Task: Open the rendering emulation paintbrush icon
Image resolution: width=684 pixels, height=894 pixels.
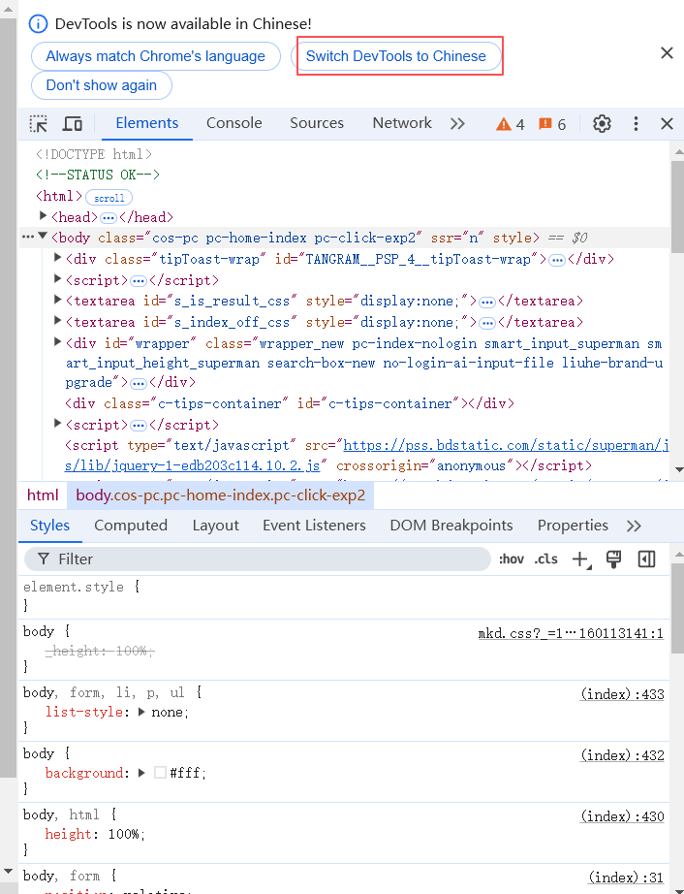Action: click(613, 559)
